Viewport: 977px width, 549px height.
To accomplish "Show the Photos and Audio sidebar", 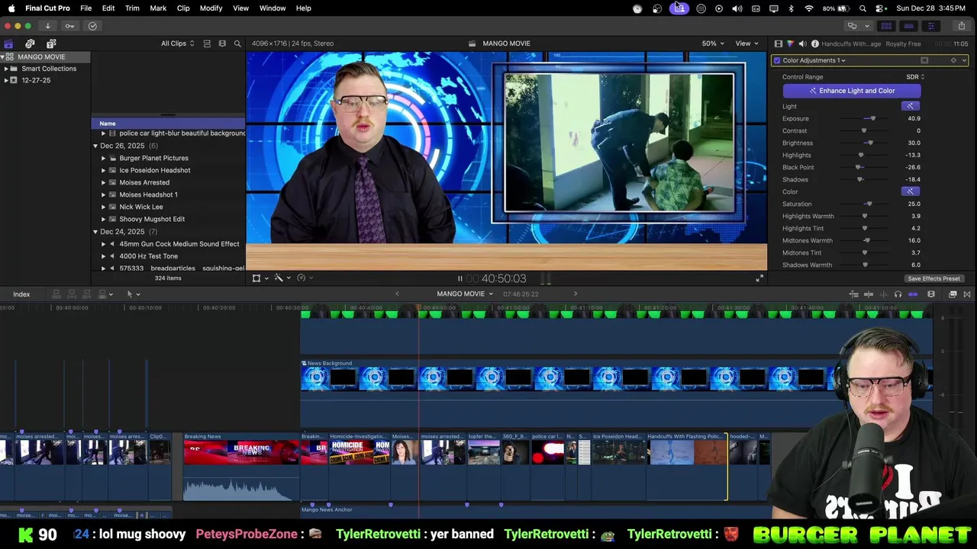I will pyautogui.click(x=30, y=43).
